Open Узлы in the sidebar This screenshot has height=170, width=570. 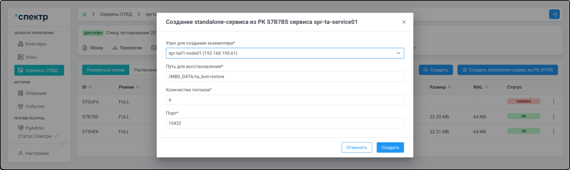pyautogui.click(x=31, y=57)
